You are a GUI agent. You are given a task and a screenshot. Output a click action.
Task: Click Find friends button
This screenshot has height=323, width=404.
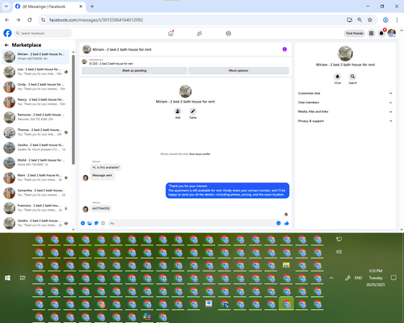coord(355,33)
